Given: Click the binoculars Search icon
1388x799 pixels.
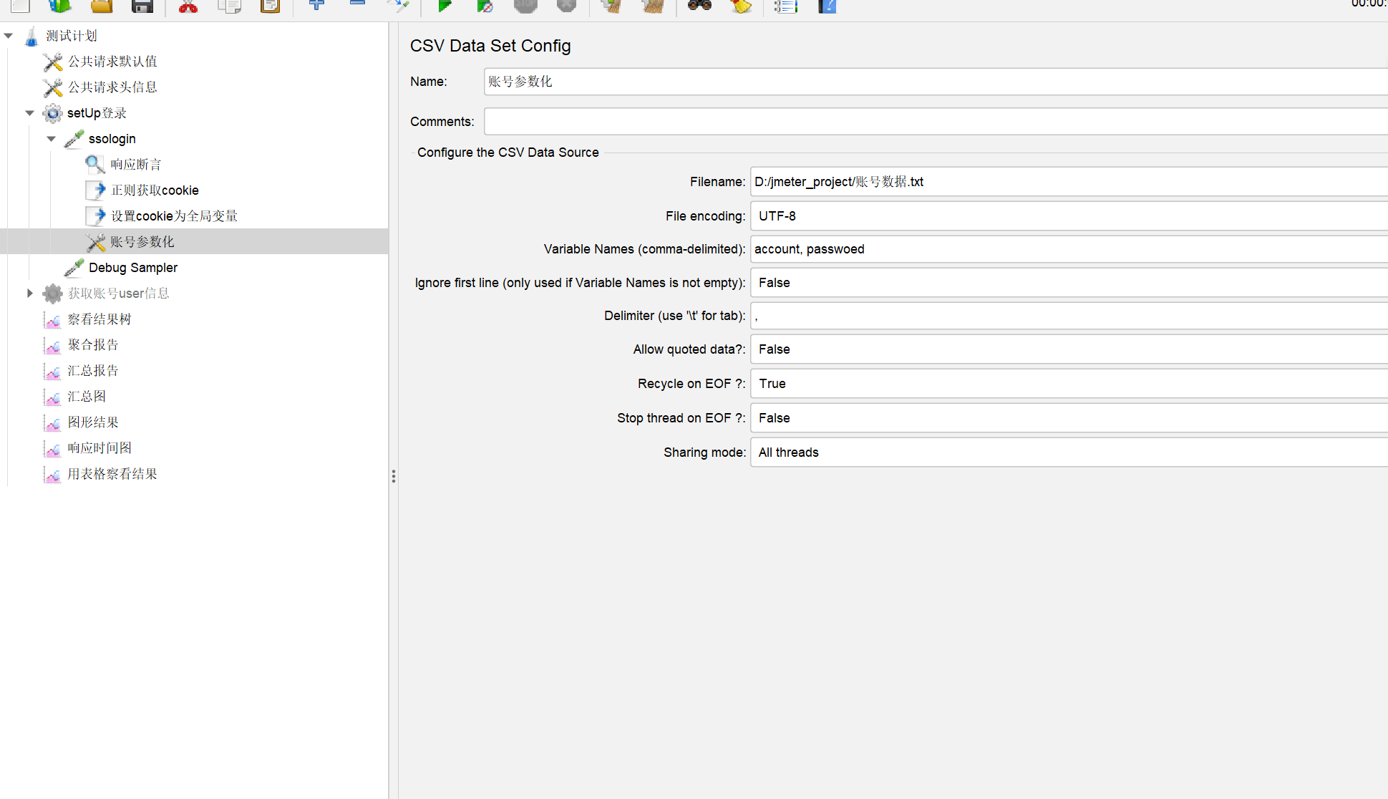Looking at the screenshot, I should pyautogui.click(x=699, y=6).
